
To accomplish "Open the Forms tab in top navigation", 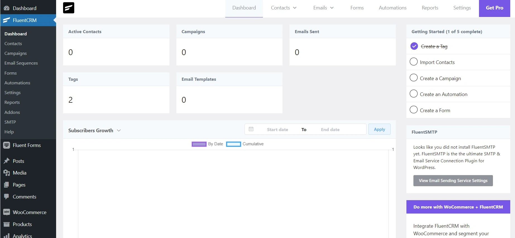I will [x=357, y=8].
